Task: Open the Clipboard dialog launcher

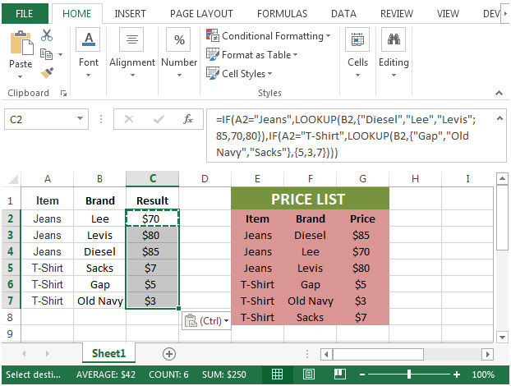Action: pos(63,94)
